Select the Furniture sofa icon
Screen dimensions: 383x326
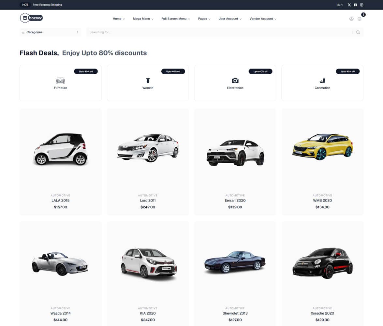tap(60, 81)
